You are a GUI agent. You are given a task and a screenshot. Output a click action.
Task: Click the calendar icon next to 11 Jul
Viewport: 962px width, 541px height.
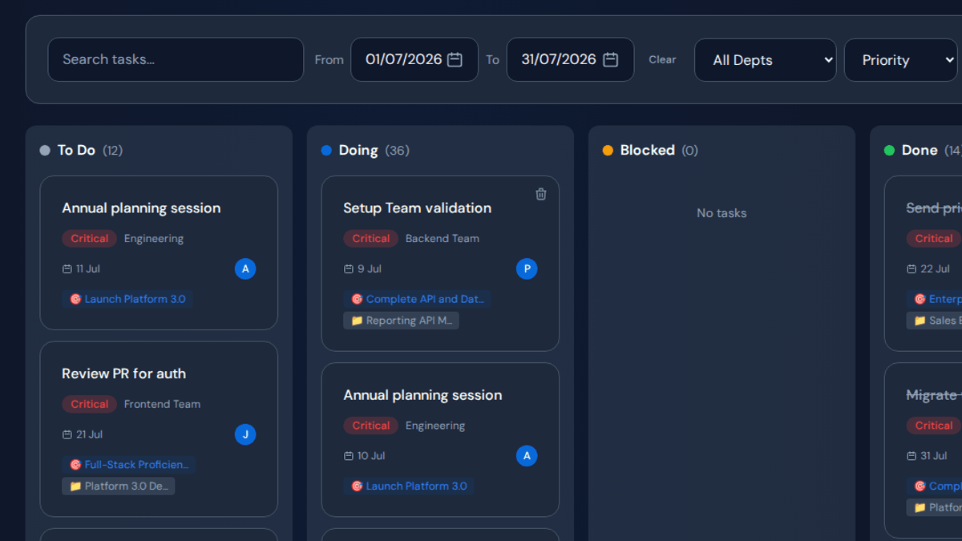click(x=67, y=269)
